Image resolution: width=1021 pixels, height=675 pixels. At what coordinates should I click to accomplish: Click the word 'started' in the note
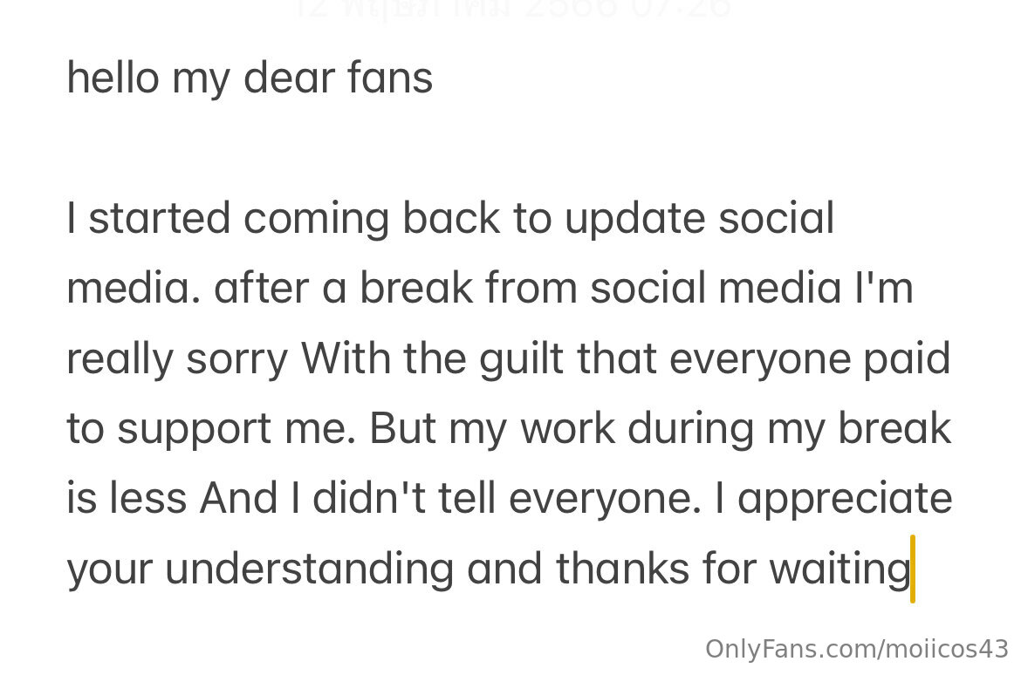(x=161, y=218)
